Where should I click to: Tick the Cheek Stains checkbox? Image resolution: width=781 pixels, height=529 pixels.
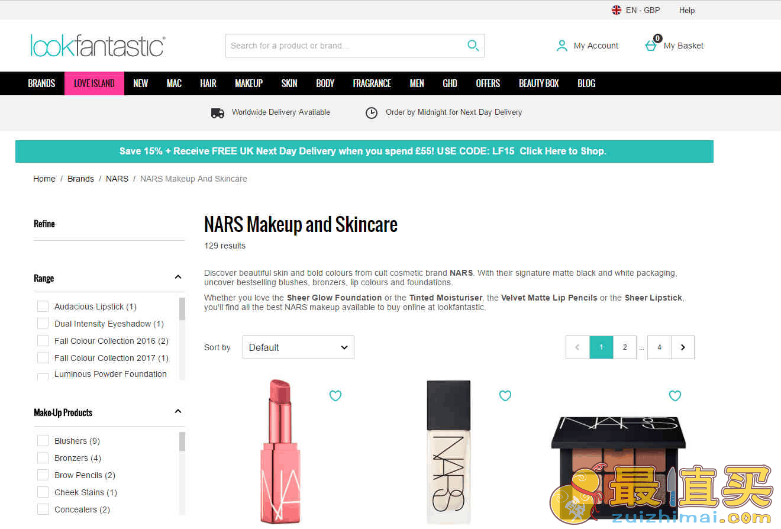click(43, 492)
